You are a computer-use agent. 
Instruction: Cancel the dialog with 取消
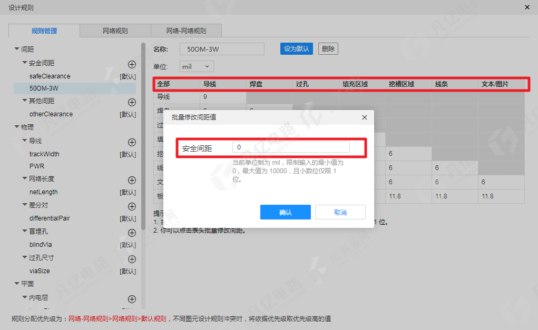tap(340, 212)
